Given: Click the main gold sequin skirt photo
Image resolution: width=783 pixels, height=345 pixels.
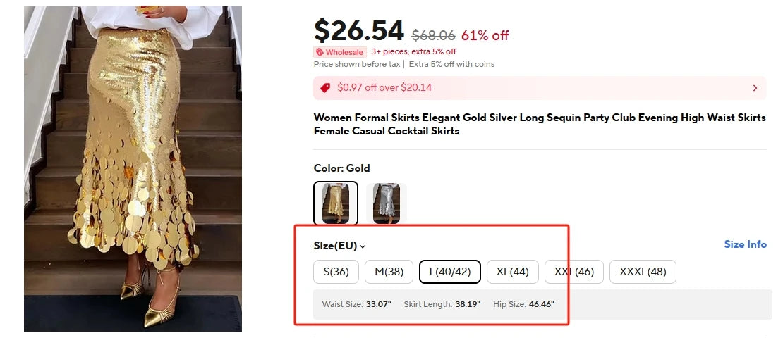Looking at the screenshot, I should [133, 169].
